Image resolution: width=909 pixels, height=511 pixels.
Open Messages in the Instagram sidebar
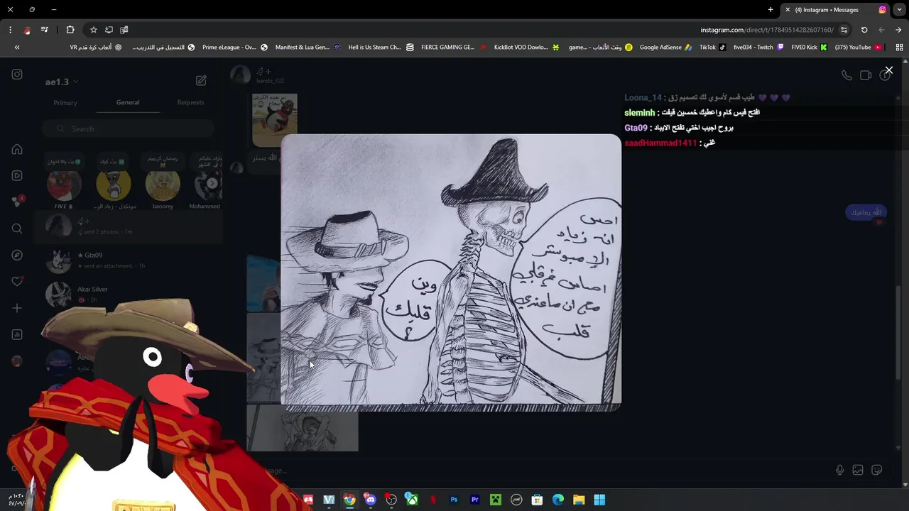tap(17, 202)
